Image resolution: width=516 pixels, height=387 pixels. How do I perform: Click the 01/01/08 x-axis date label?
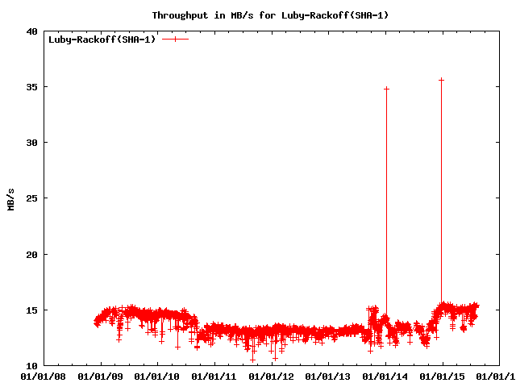44,376
